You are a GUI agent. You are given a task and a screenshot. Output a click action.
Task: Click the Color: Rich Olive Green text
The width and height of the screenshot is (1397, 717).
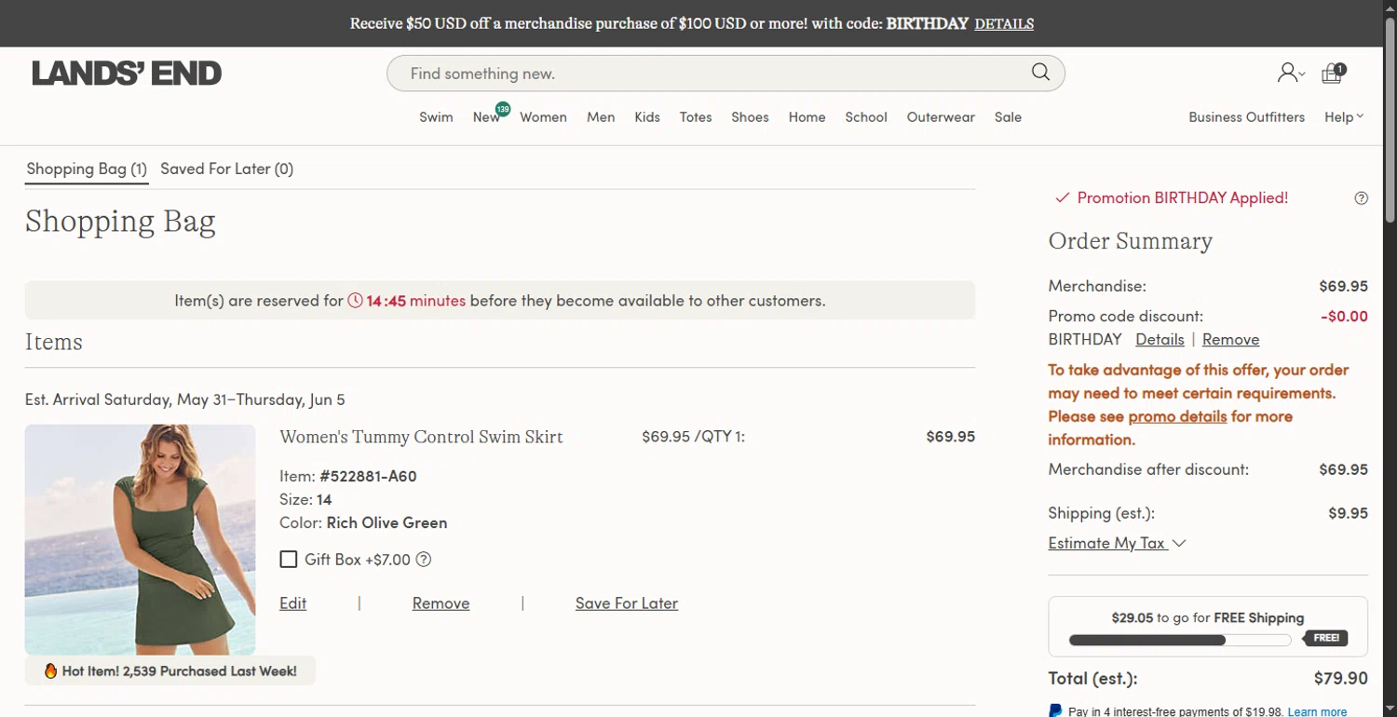363,522
